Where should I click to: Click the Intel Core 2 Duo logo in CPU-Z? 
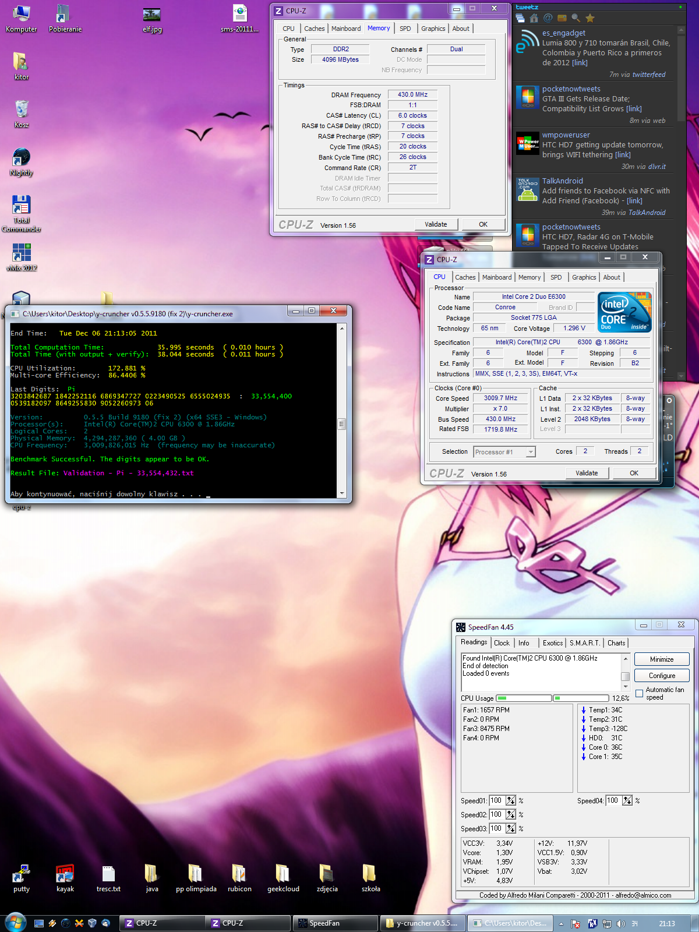coord(624,312)
